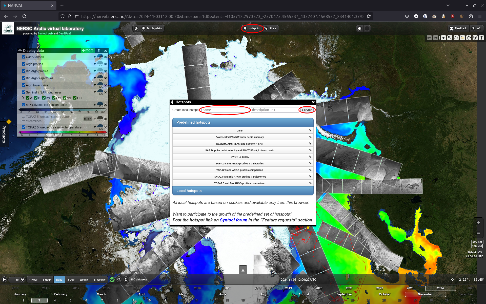Open the Syntool forum link

tap(233, 220)
